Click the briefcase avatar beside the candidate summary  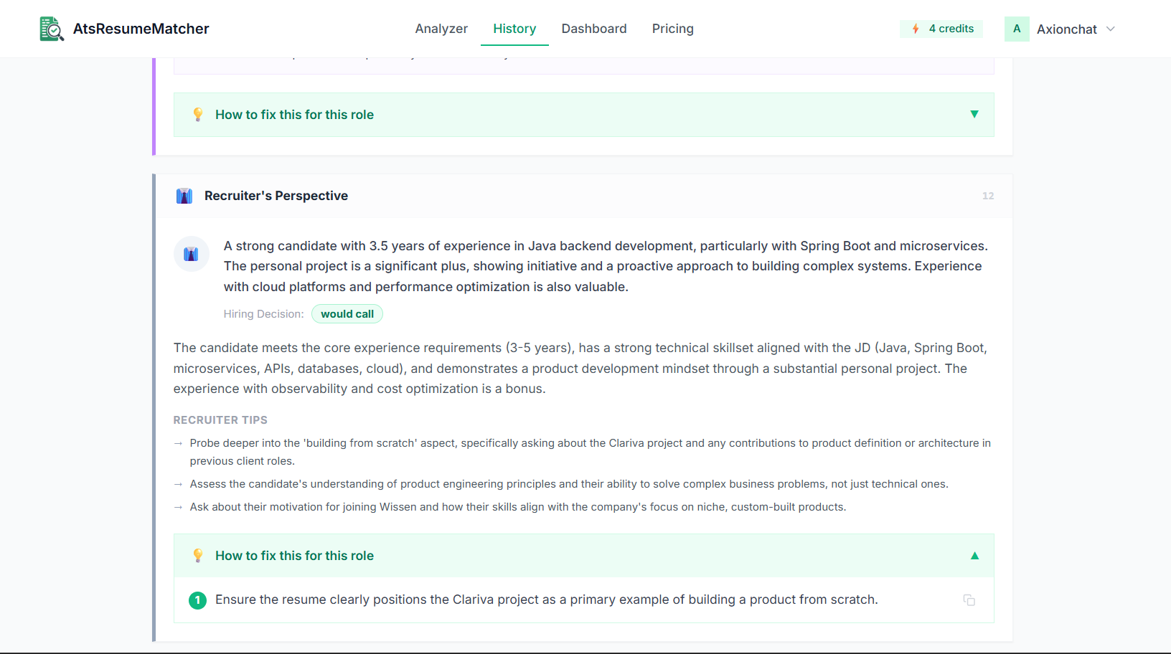[x=191, y=254]
